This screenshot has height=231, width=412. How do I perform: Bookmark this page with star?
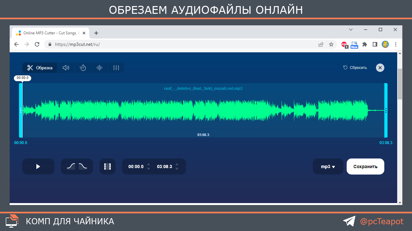331,44
